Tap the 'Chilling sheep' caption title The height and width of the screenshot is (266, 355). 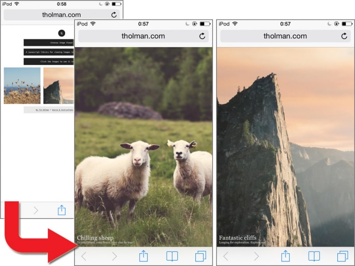[95, 238]
